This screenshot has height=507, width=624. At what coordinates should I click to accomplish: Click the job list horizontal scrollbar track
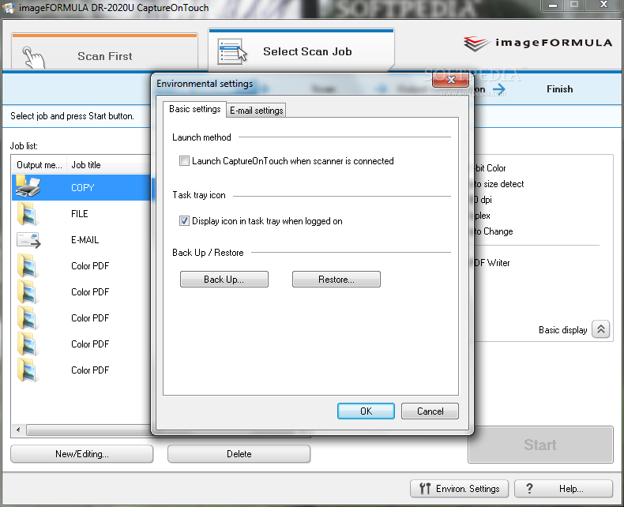click(x=88, y=430)
